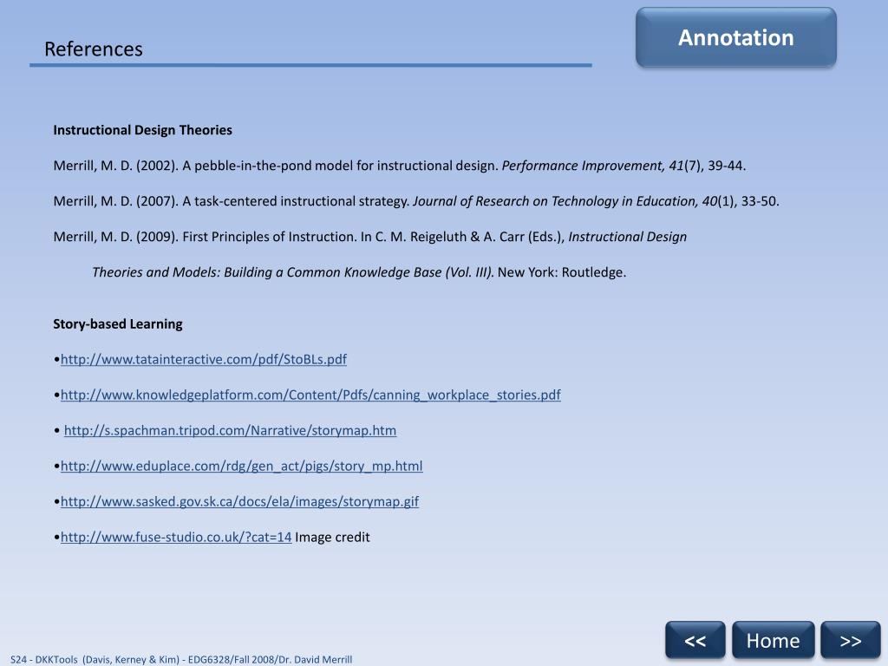The image size is (888, 666).
Task: Click the Story-based Learning heading
Action: click(x=118, y=324)
